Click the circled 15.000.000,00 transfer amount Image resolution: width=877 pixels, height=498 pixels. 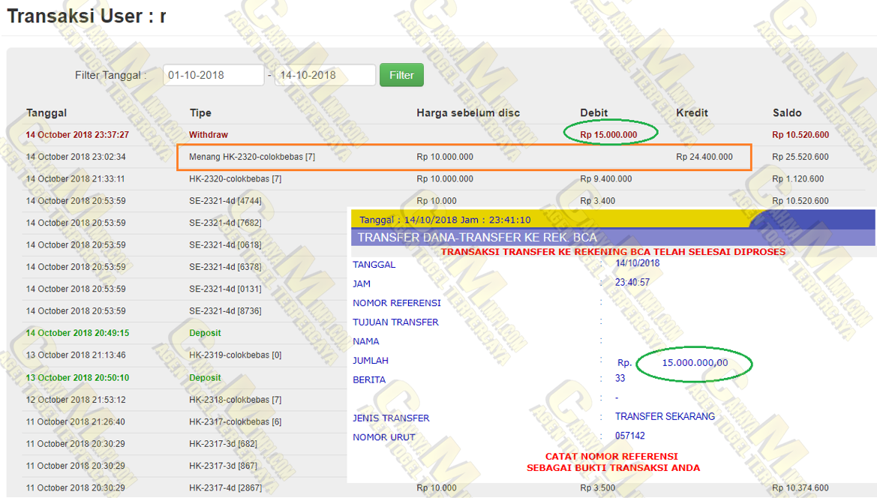[x=695, y=363]
